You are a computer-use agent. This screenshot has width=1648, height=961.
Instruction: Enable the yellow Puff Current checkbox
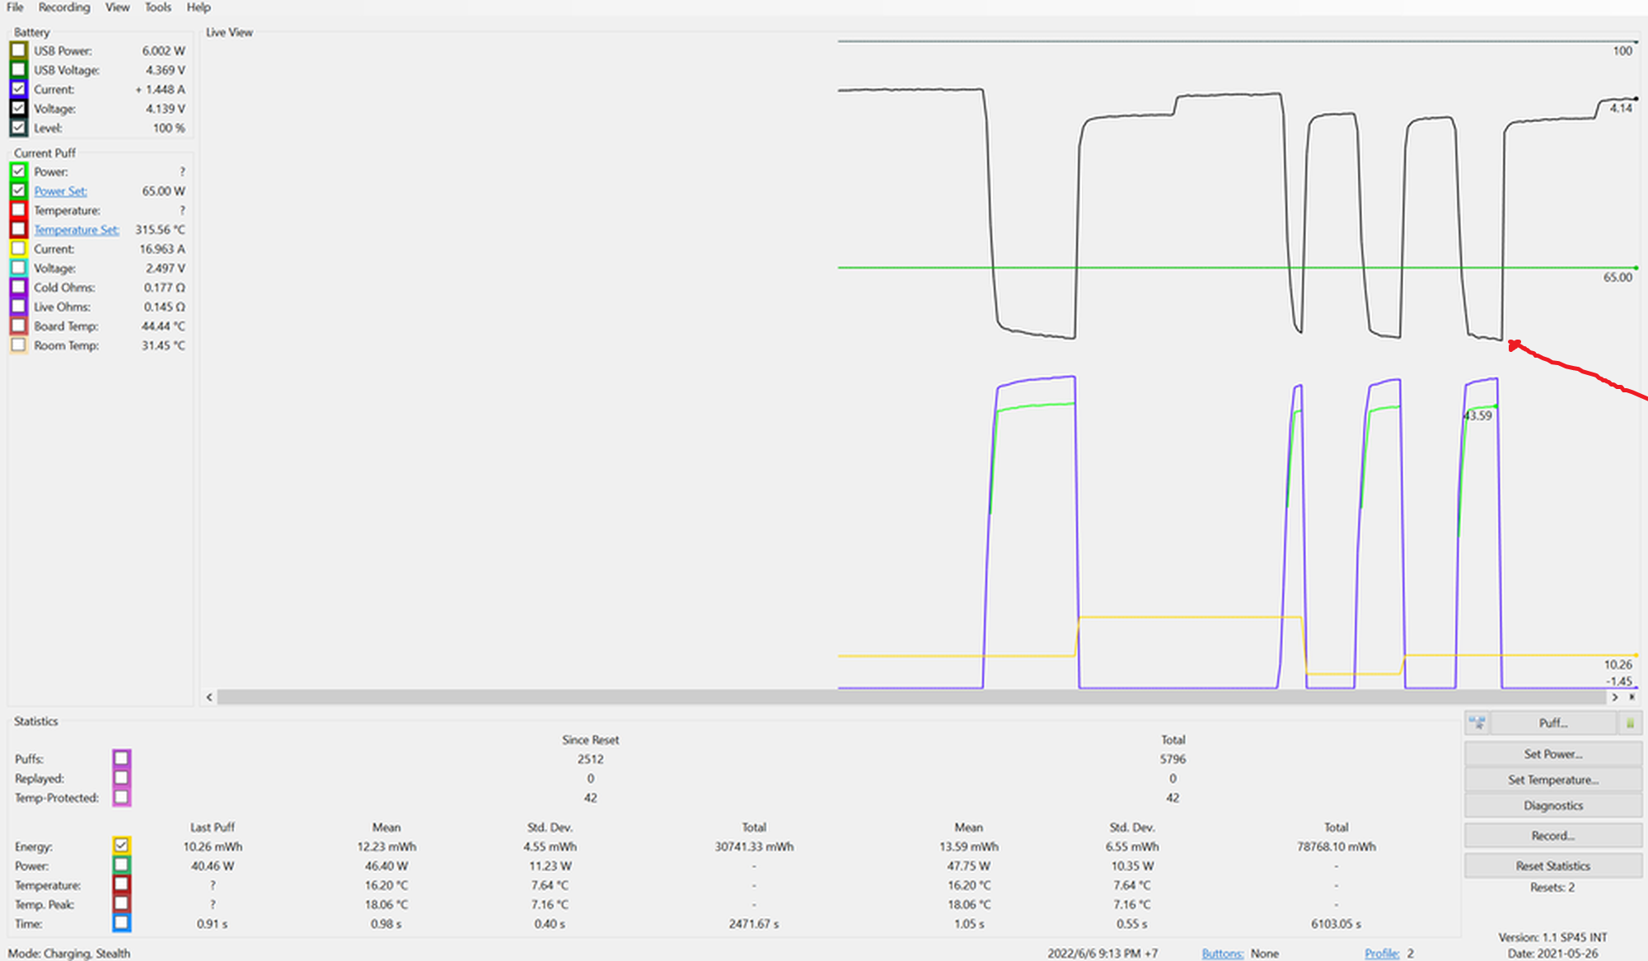[18, 249]
